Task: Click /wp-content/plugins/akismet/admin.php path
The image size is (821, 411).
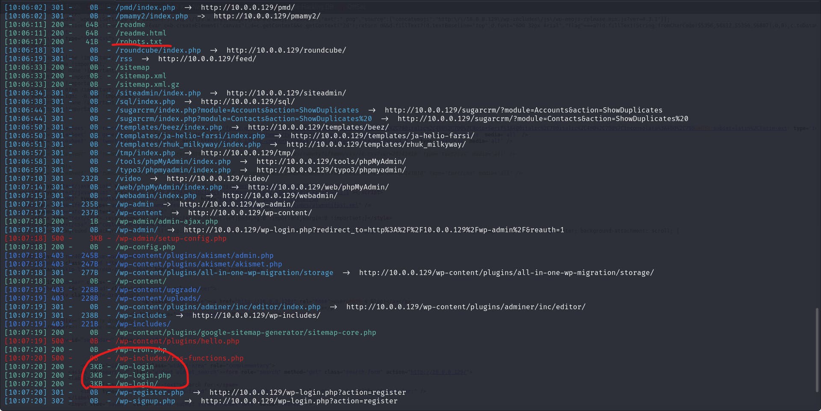Action: 195,255
